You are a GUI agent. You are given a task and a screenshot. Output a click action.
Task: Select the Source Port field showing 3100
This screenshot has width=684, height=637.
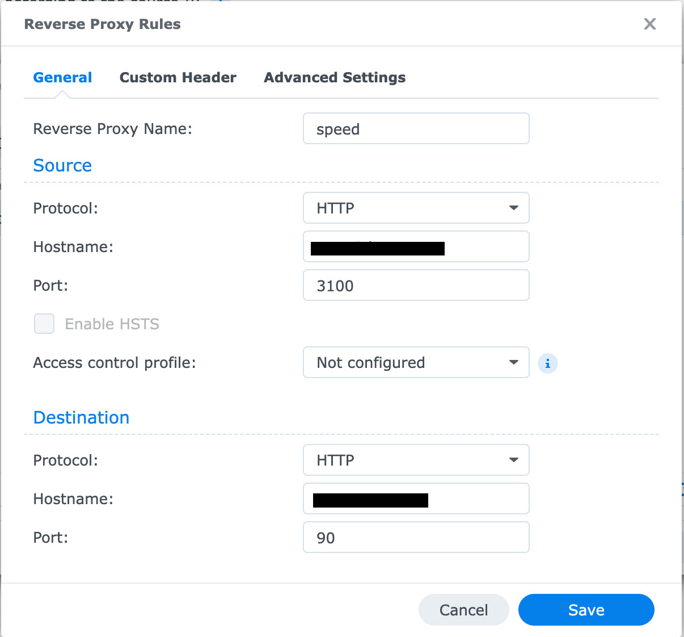pos(416,286)
